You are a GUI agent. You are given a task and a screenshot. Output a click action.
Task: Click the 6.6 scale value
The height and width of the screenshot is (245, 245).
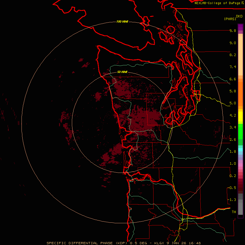coord(233,79)
